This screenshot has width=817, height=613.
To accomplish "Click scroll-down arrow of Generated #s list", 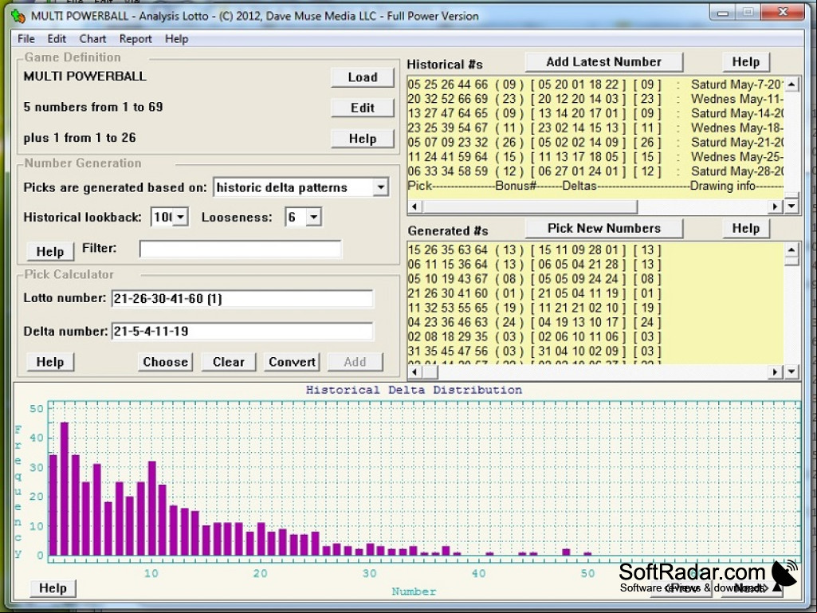I will (791, 371).
